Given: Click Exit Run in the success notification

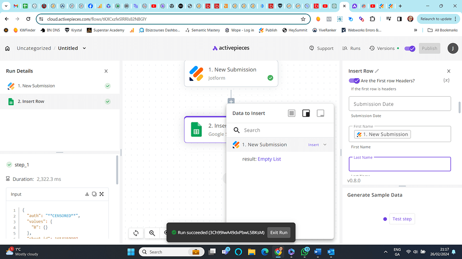Looking at the screenshot, I should click(x=279, y=232).
